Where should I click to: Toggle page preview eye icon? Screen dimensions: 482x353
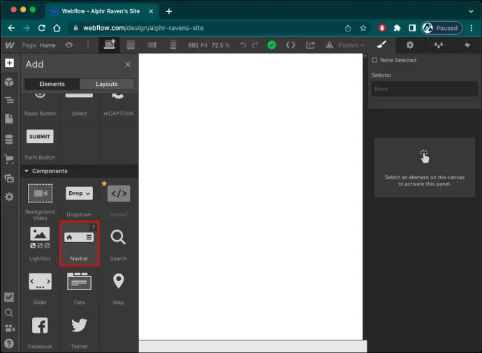coord(69,45)
